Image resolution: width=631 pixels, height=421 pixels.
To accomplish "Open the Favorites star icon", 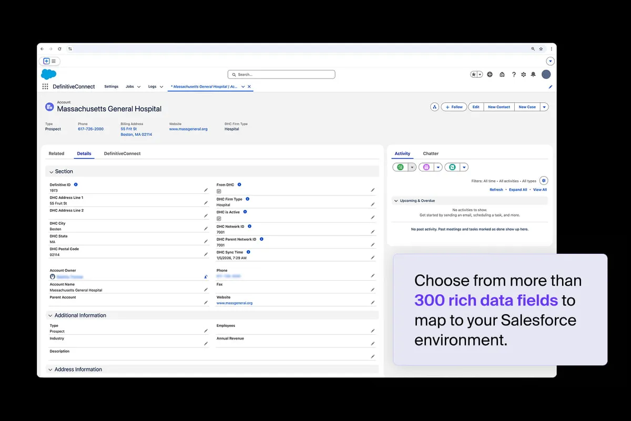I will pos(474,75).
